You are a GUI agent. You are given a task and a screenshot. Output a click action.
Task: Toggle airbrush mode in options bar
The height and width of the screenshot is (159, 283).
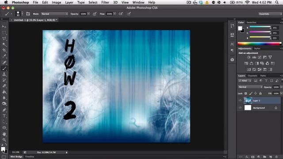click(x=121, y=14)
